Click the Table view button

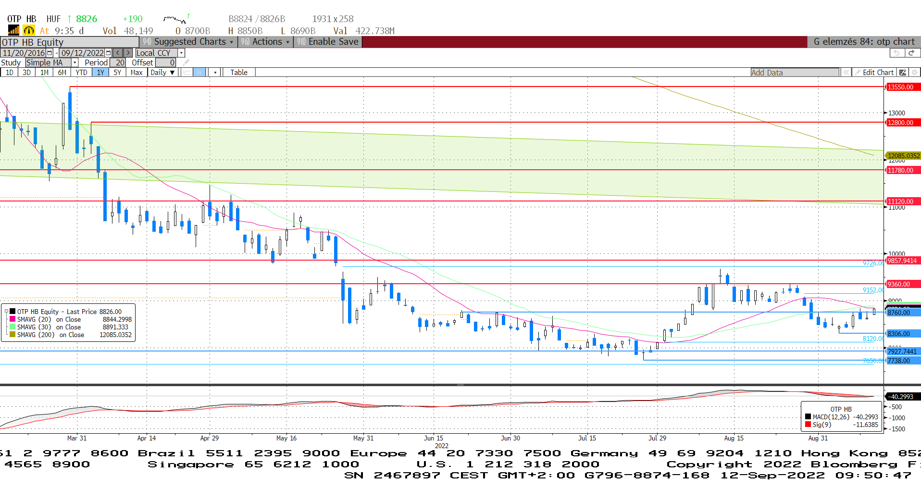[239, 73]
